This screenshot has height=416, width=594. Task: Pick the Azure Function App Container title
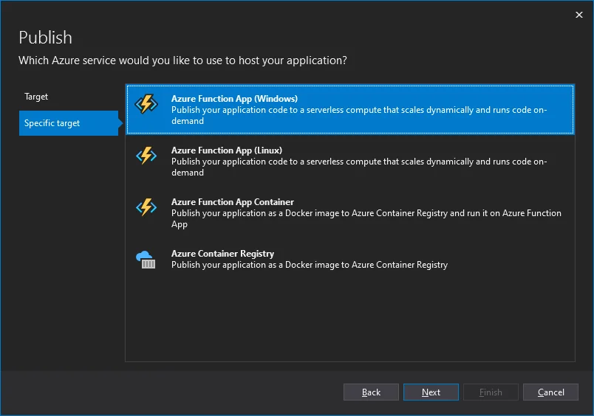232,202
